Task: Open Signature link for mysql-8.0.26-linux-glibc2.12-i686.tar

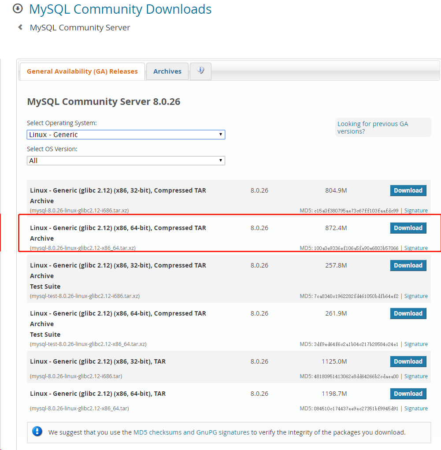Action: point(416,376)
